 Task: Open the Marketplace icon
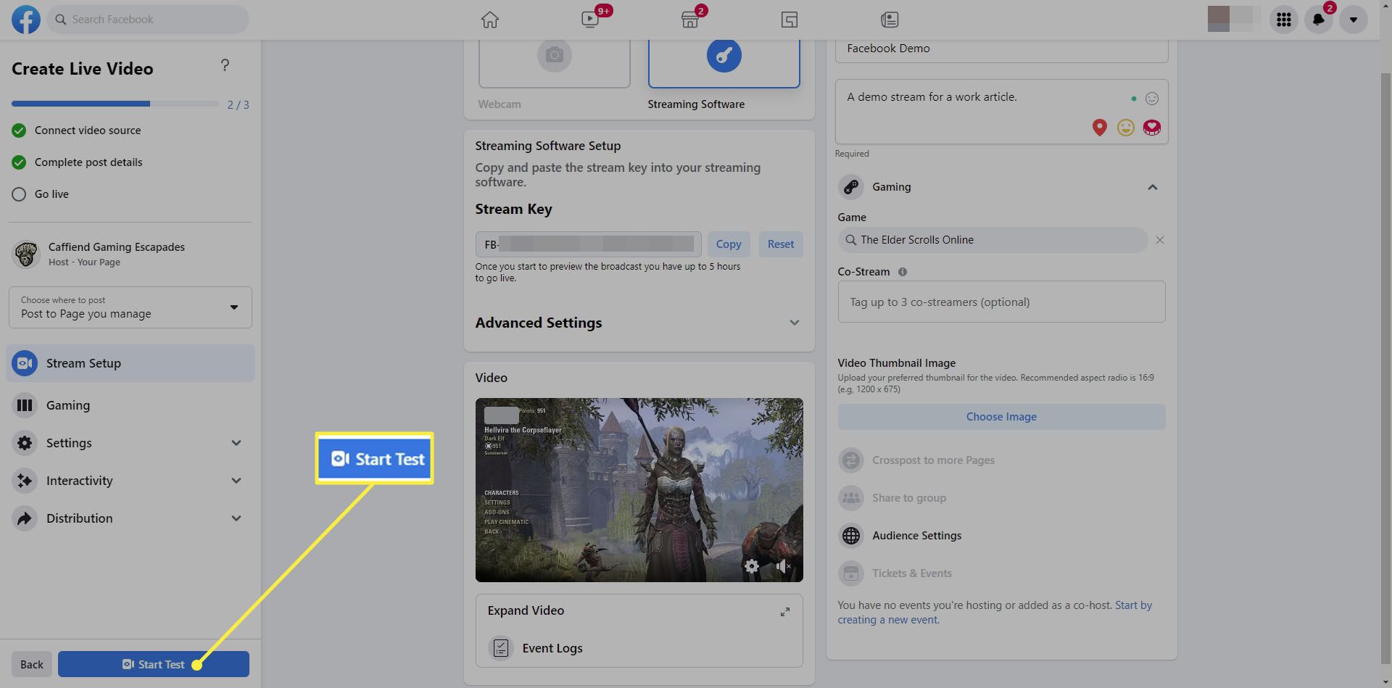690,20
